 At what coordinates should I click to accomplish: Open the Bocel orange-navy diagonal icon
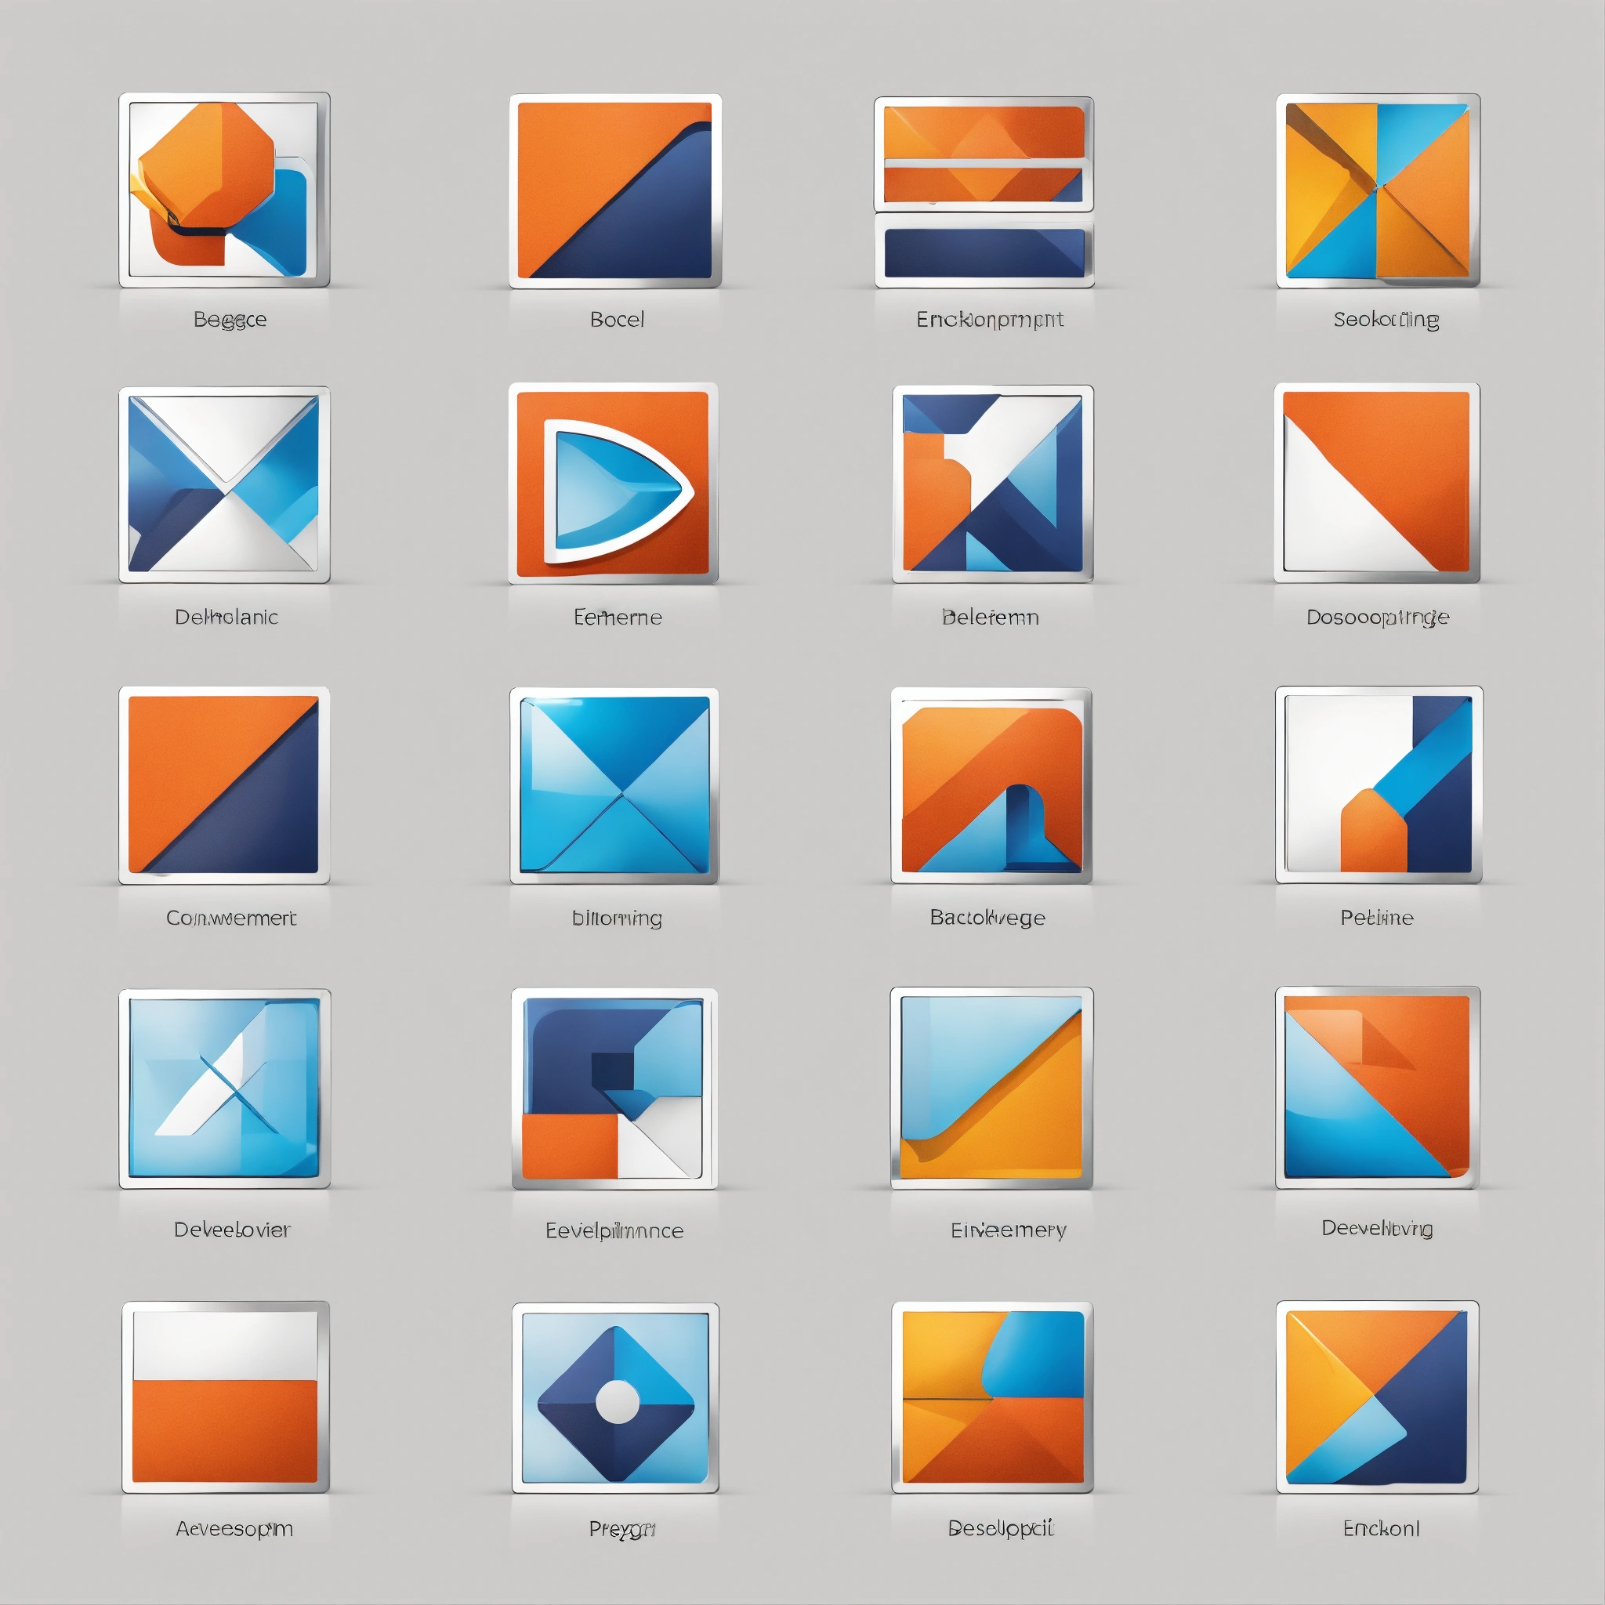[x=614, y=191]
